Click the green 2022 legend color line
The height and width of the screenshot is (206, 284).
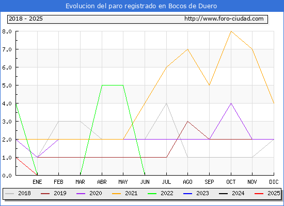152,194
